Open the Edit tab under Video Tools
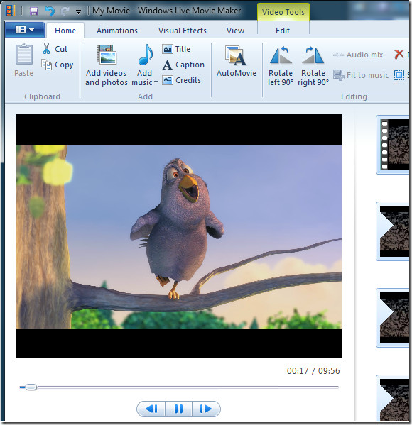The width and height of the screenshot is (412, 425). point(283,31)
